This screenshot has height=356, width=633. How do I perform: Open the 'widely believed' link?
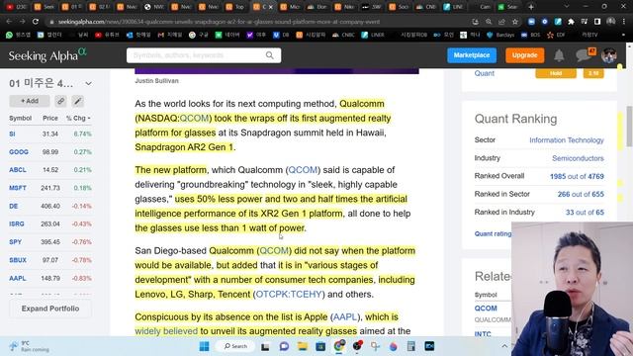click(166, 331)
